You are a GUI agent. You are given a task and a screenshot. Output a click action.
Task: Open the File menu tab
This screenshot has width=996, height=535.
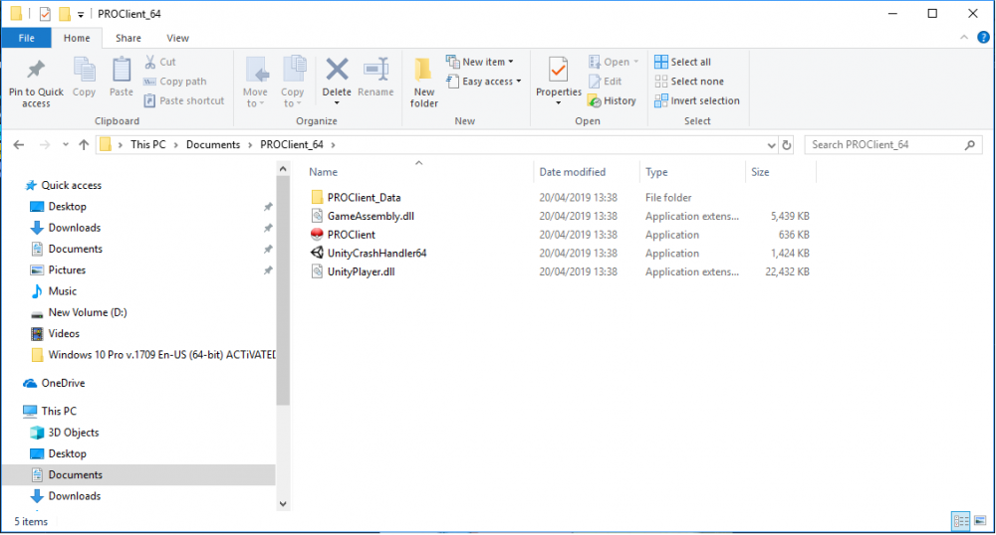click(x=27, y=38)
